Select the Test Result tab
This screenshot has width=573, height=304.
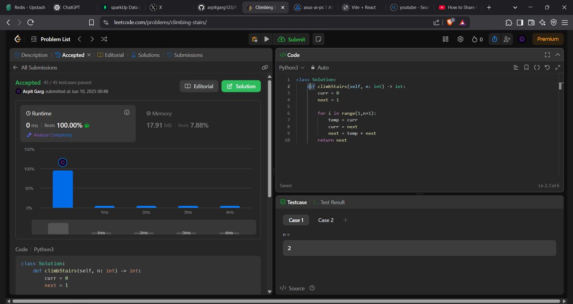click(329, 202)
